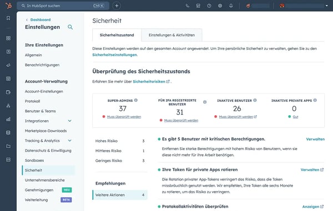Expand the Tracking & Analytics submenu
The width and height of the screenshot is (333, 211).
70,141
